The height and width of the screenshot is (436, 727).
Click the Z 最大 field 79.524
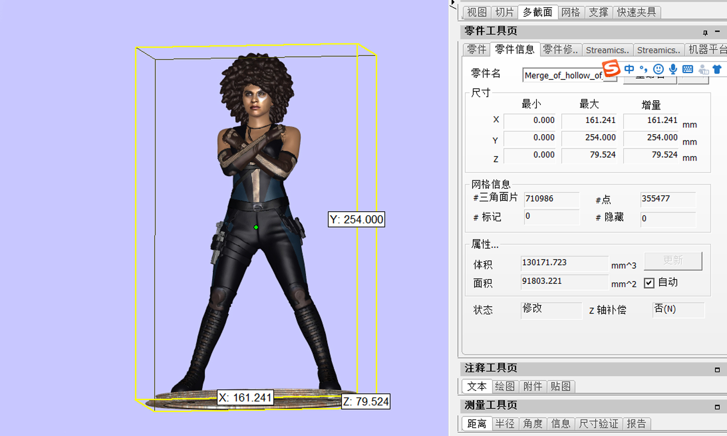[x=589, y=155]
